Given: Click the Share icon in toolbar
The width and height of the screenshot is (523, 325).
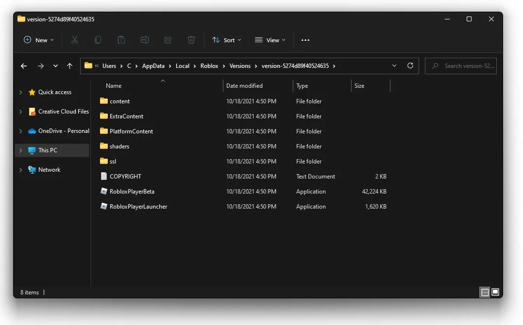Looking at the screenshot, I should [168, 40].
